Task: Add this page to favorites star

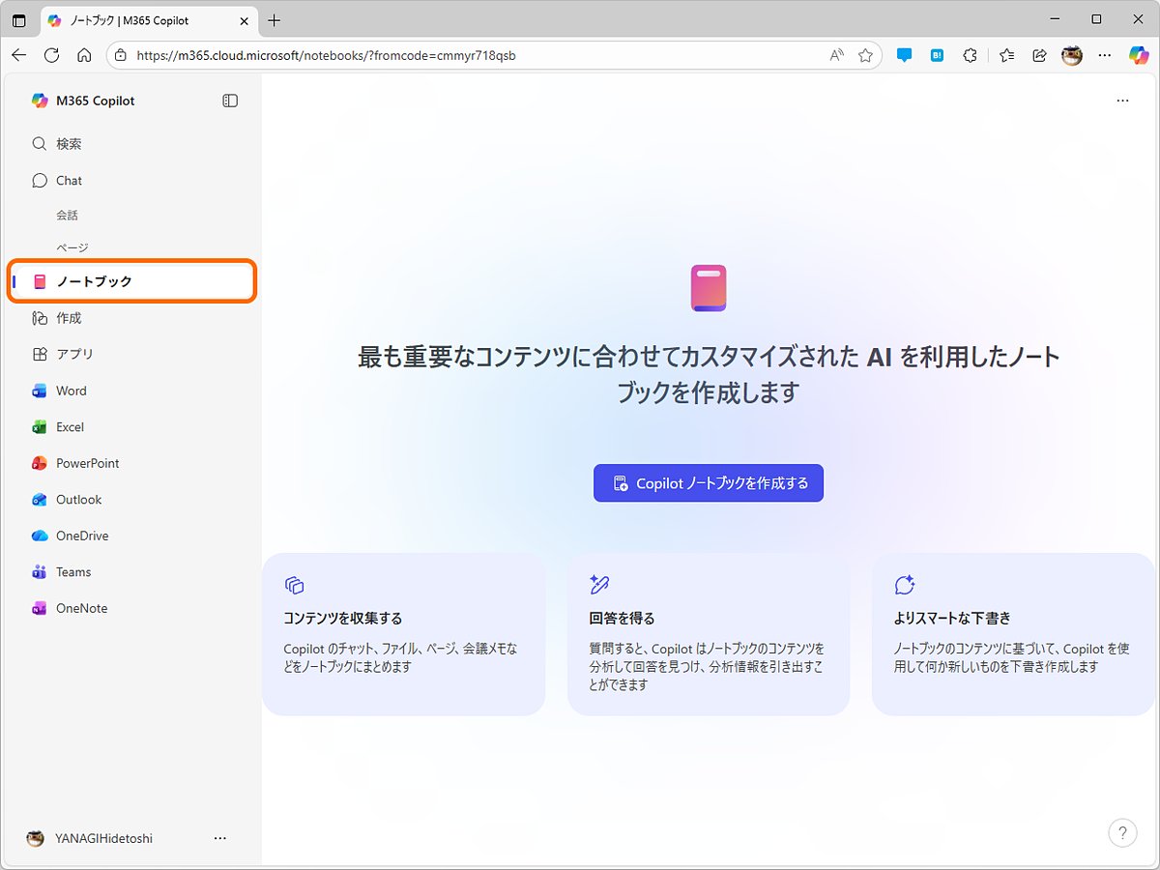Action: [x=865, y=55]
